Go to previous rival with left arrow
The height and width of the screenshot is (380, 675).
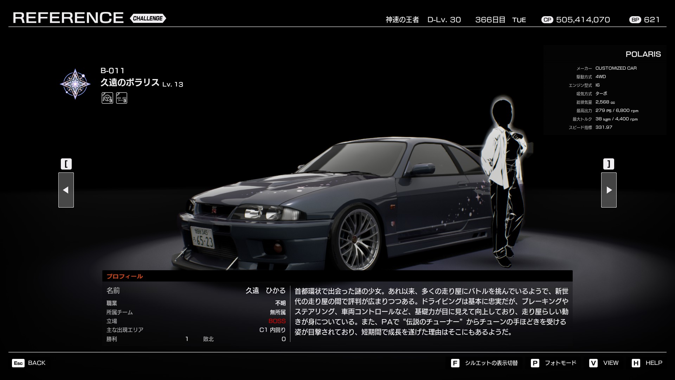coord(66,190)
